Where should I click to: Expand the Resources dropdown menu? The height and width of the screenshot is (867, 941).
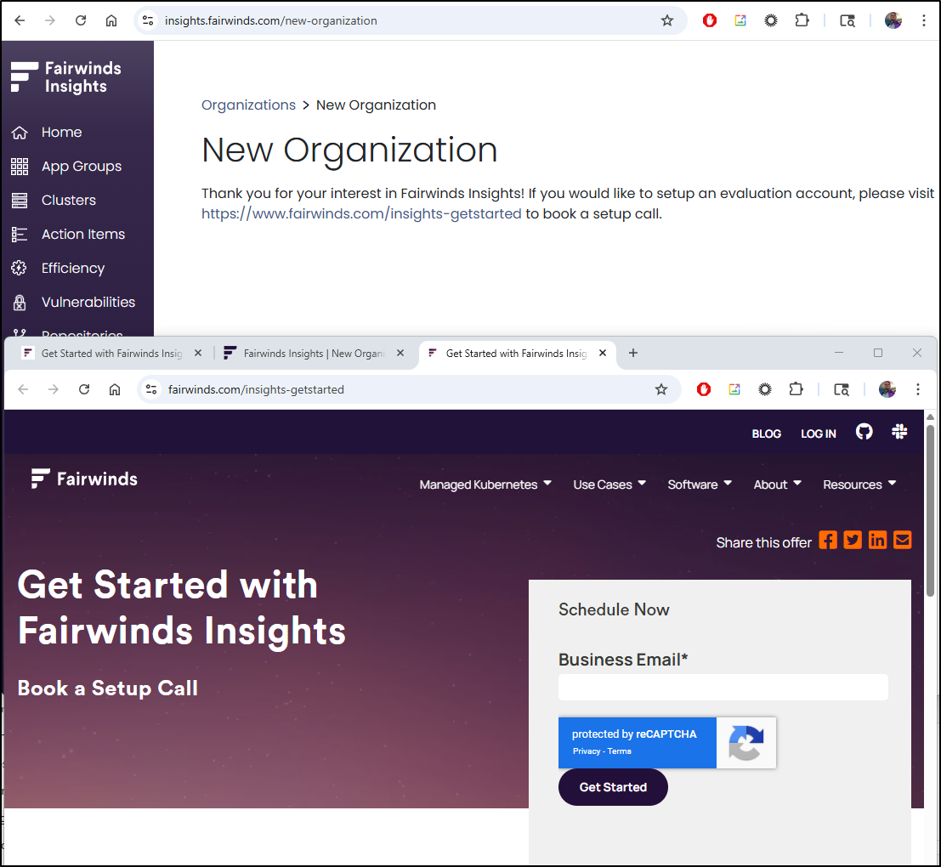point(859,484)
